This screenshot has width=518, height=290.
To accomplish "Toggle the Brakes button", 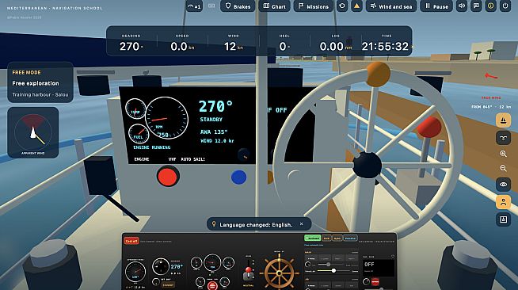I will click(238, 6).
